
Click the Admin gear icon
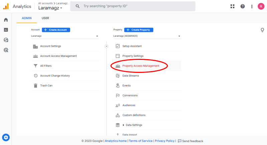click(x=6, y=138)
